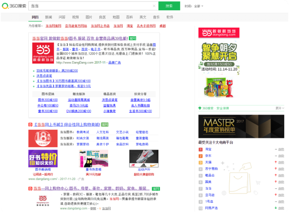Click suggested search 当当网官网
Image resolution: width=289 pixels, height=212 pixels.
point(53,26)
